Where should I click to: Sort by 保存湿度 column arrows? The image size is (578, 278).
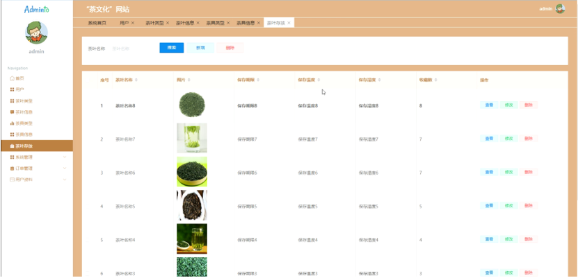(x=379, y=80)
